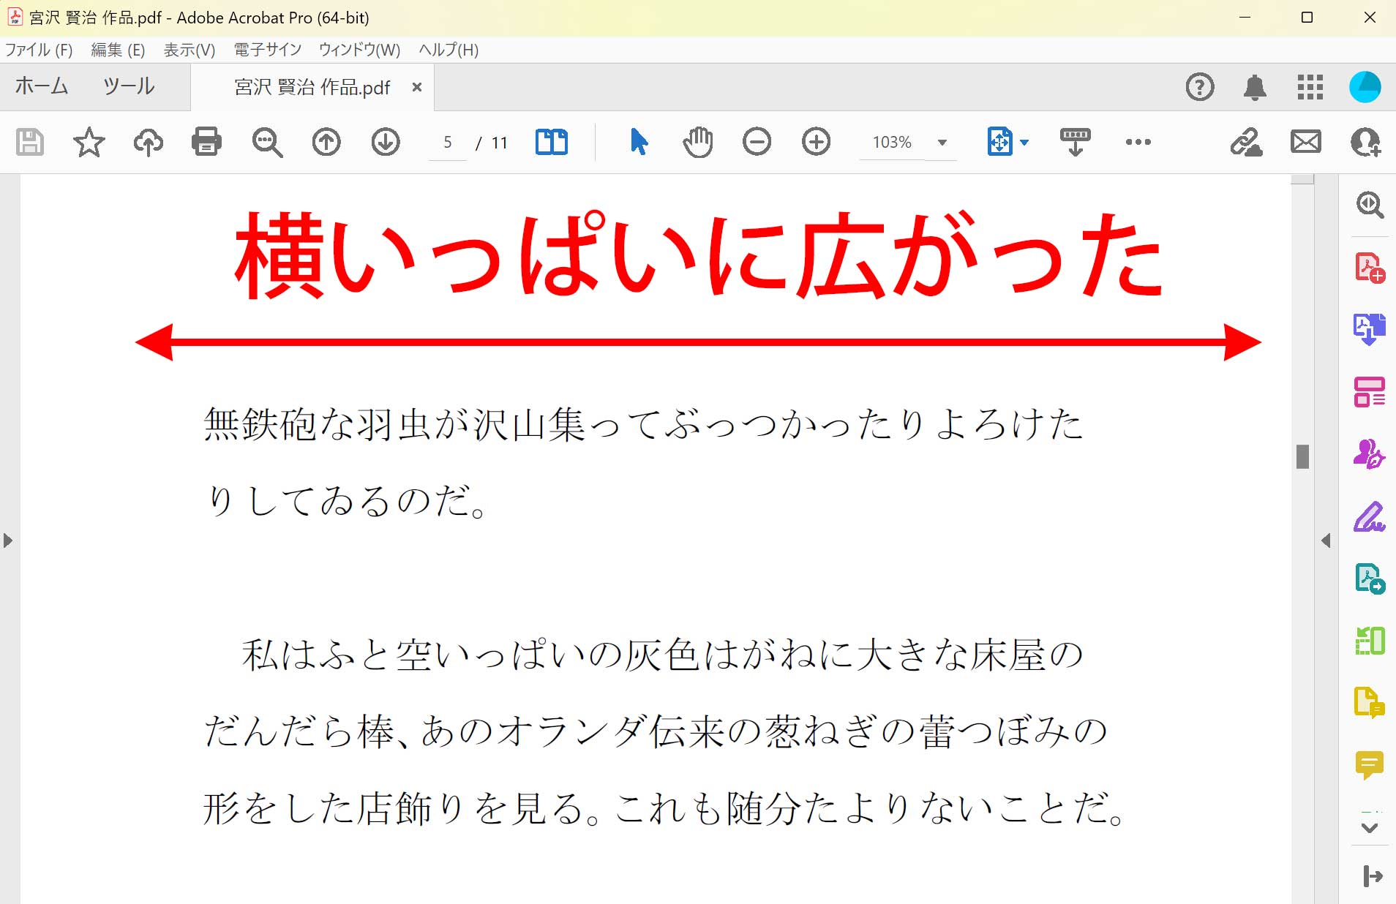The width and height of the screenshot is (1396, 904).
Task: Open the 電子サイン menu
Action: (268, 50)
